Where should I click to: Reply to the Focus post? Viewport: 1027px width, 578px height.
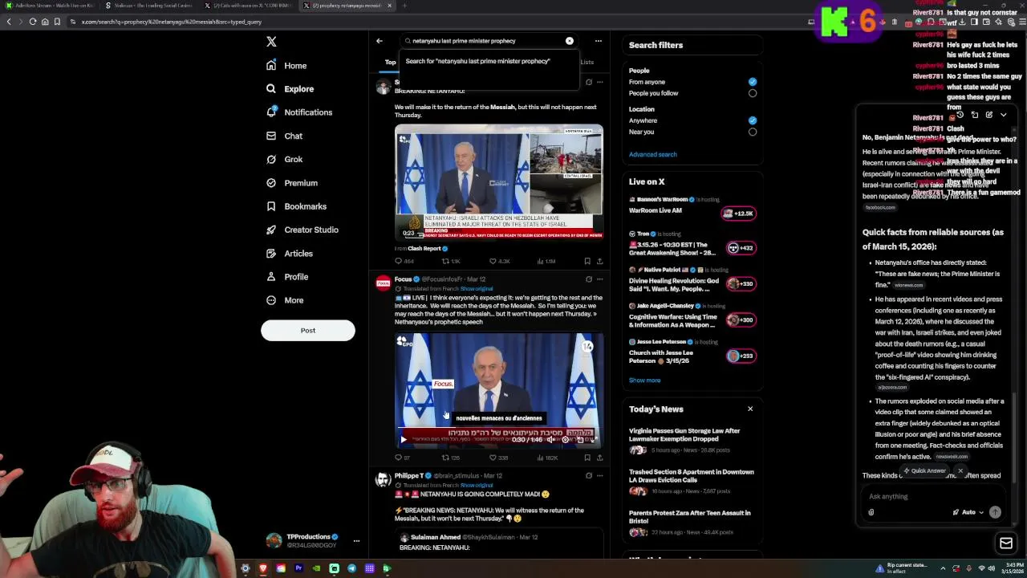pos(402,458)
